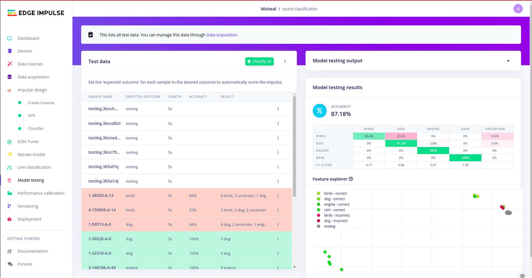Click the Versioning branch icon
The image size is (532, 278).
[x=10, y=206]
